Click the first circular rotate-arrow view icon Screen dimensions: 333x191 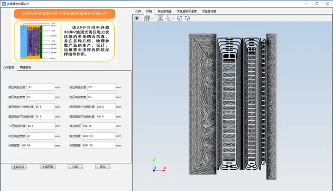click(179, 18)
